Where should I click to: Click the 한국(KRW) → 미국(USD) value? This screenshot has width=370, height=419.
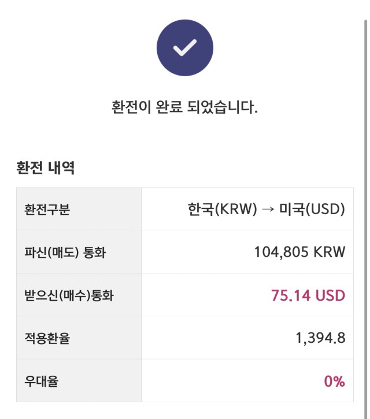(267, 209)
